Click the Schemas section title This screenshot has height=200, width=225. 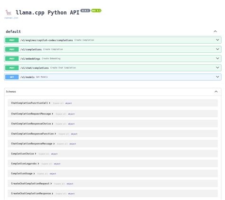pyautogui.click(x=11, y=92)
